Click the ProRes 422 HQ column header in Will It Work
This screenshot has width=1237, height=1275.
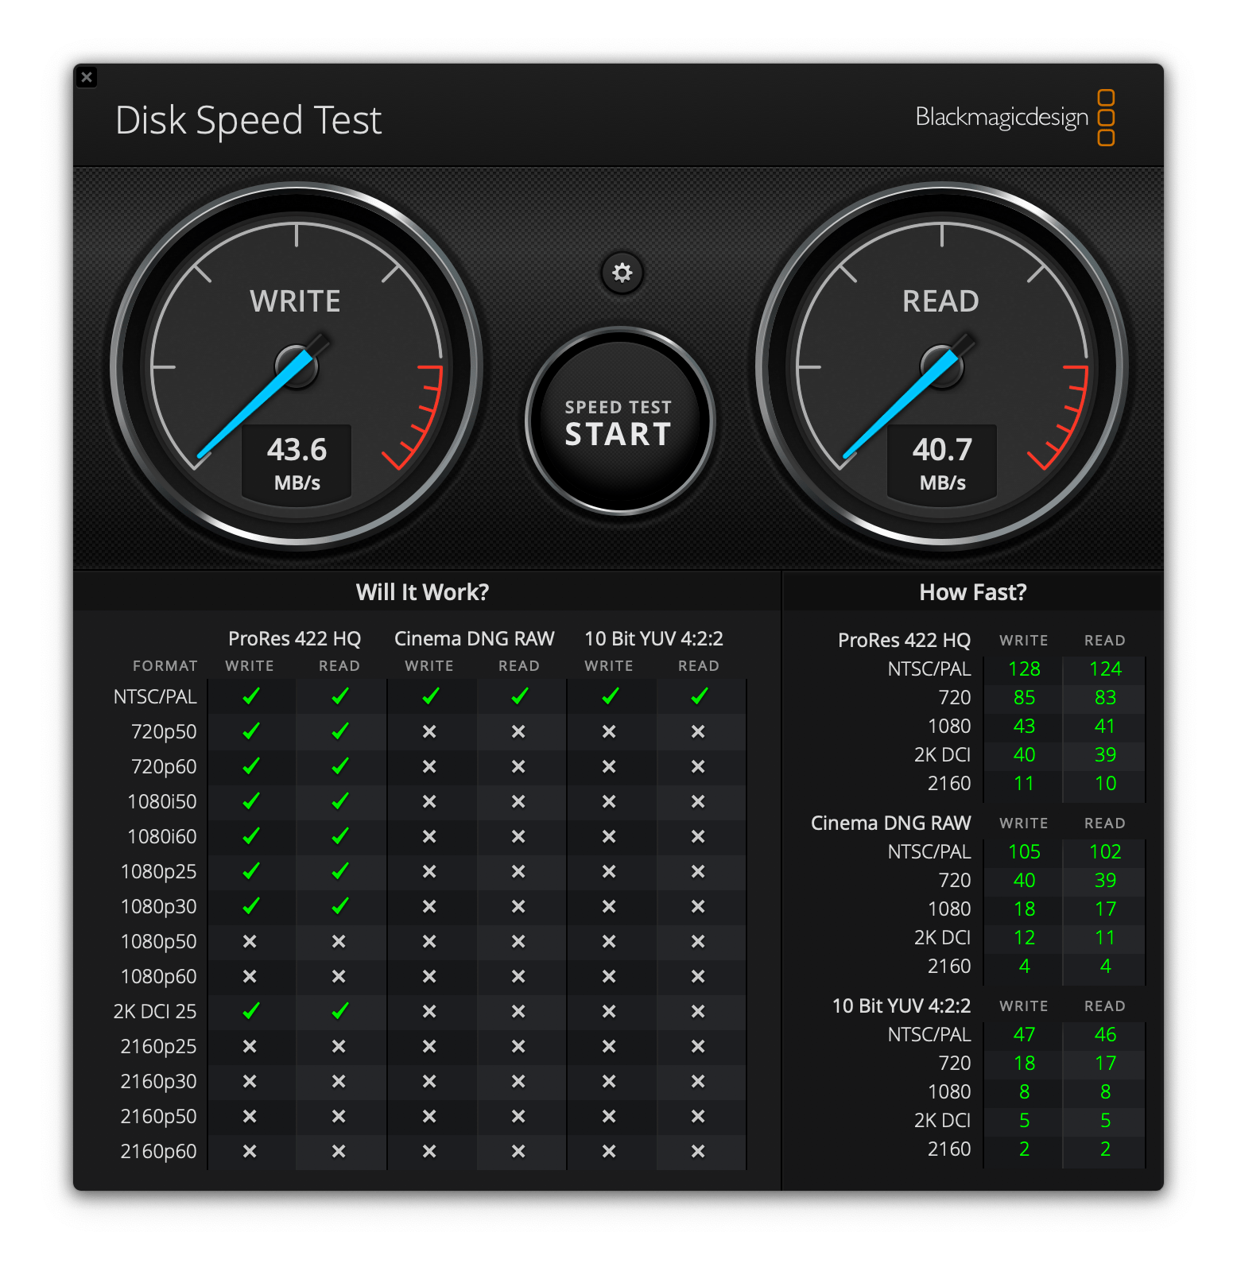(294, 639)
